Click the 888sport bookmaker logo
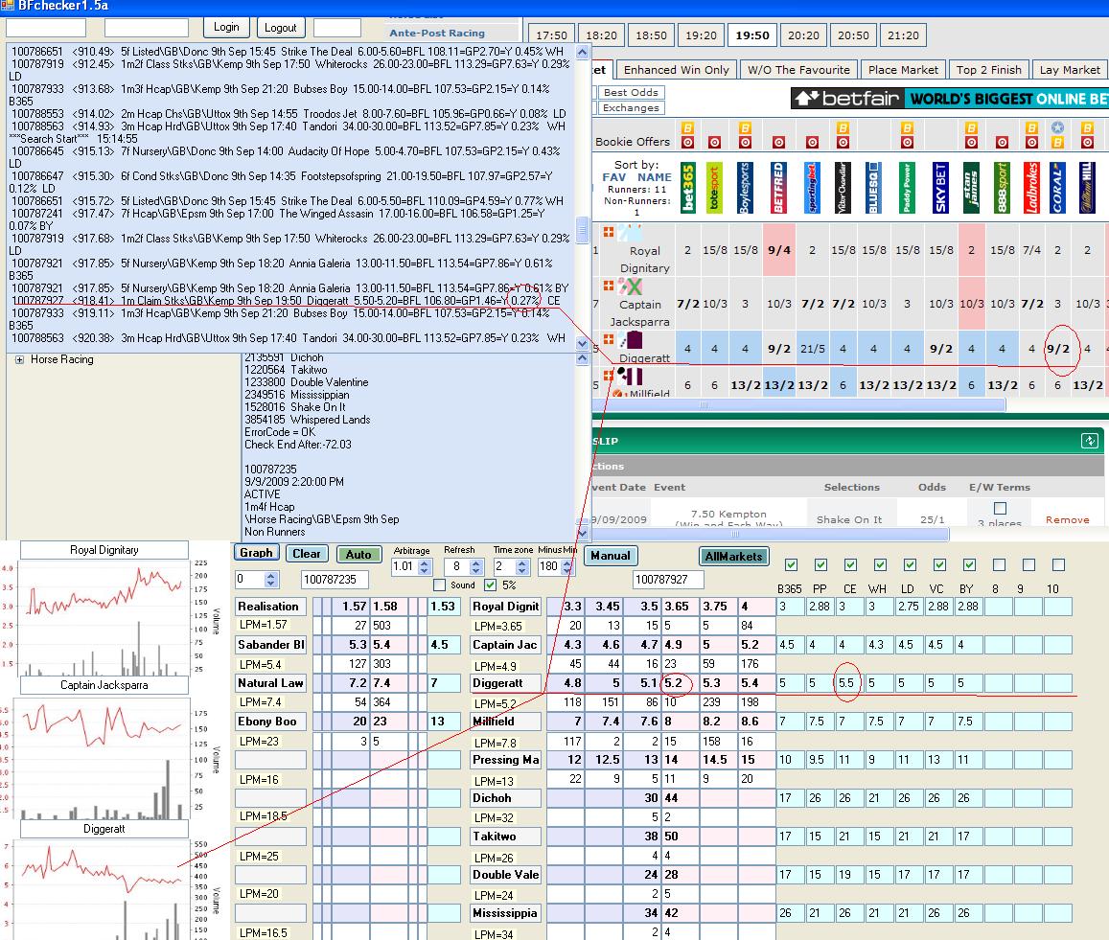Image resolution: width=1109 pixels, height=940 pixels. pyautogui.click(x=1002, y=188)
